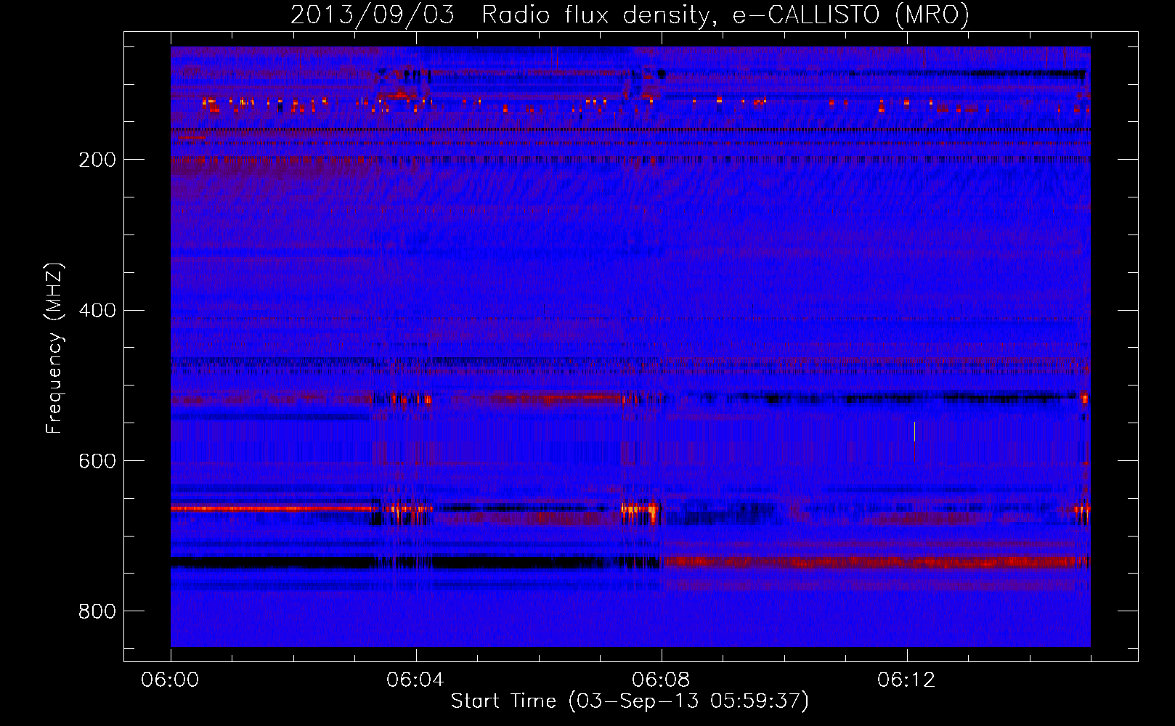
Task: Click the 06:00 time tick label
Action: [171, 680]
